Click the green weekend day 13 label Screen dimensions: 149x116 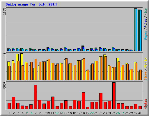61,113
